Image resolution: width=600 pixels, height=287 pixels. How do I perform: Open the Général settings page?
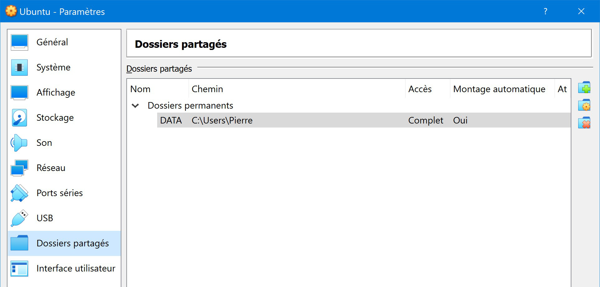pos(64,42)
